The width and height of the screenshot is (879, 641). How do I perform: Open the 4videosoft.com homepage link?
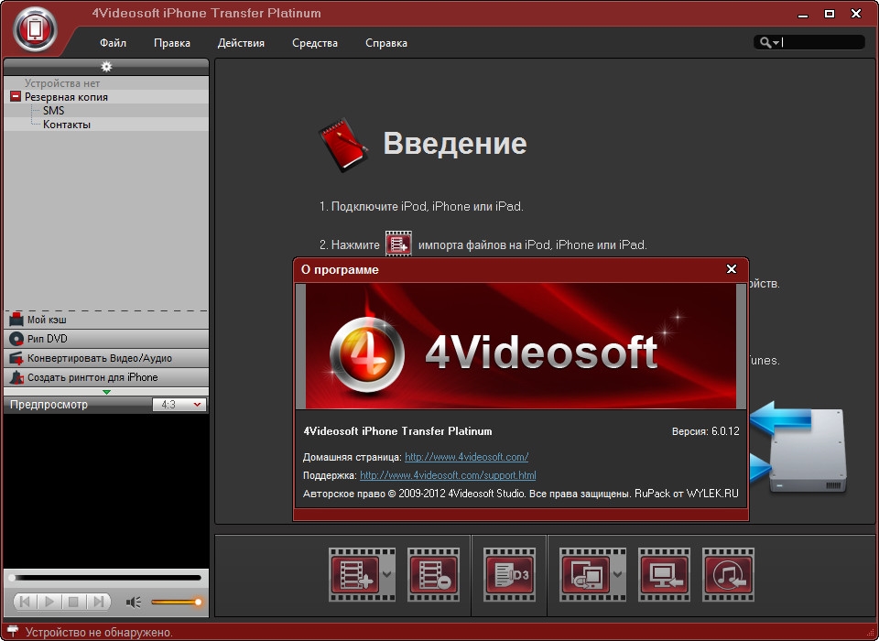(x=466, y=457)
